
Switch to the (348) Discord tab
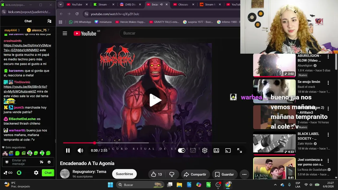129,4
